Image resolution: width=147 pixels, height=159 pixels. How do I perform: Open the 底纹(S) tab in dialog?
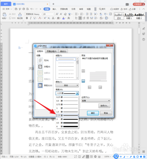63,51
